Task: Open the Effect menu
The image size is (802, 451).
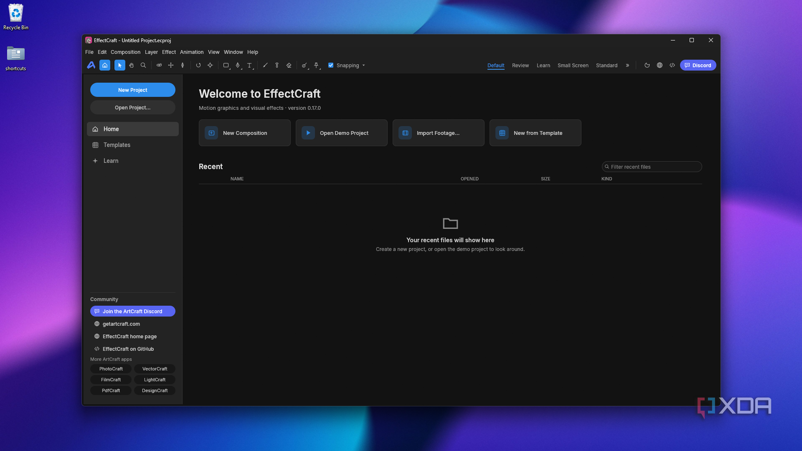Action: pyautogui.click(x=169, y=52)
